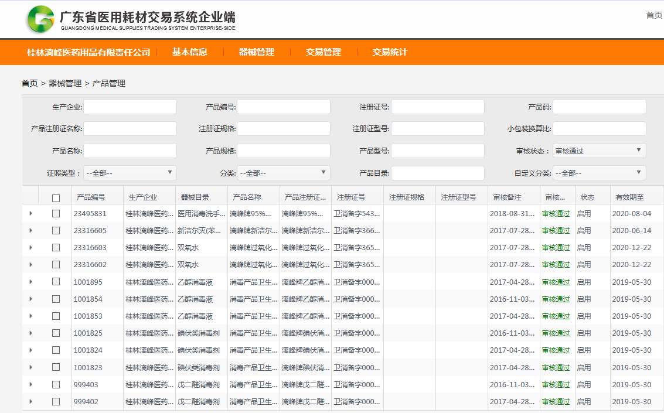This screenshot has width=664, height=413.
Task: Focus the 注册证规格 search field
Action: click(x=284, y=129)
